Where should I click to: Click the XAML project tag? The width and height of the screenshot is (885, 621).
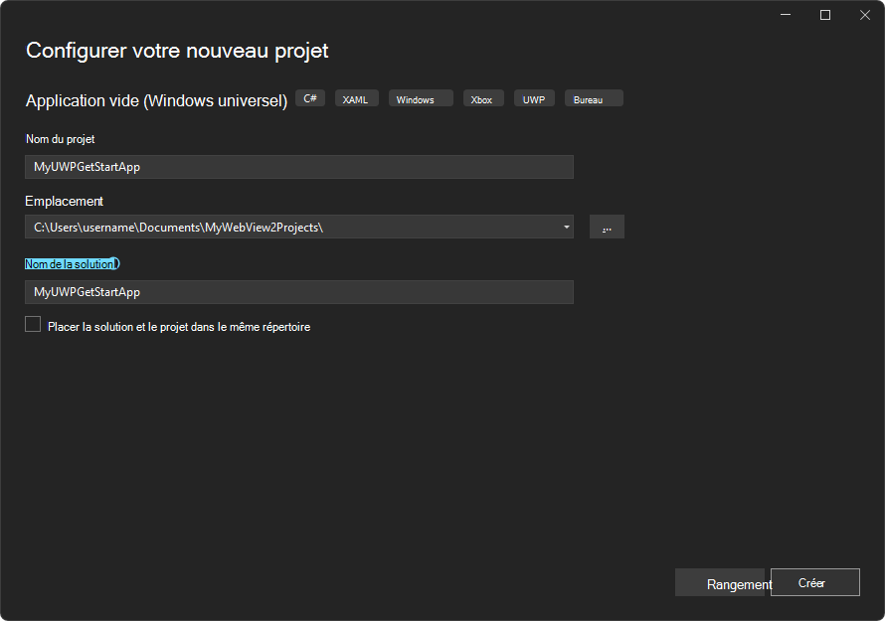[356, 98]
